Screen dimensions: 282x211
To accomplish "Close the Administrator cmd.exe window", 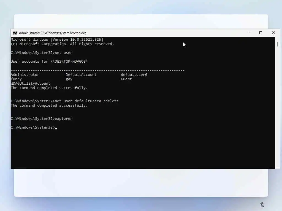I will (273, 33).
